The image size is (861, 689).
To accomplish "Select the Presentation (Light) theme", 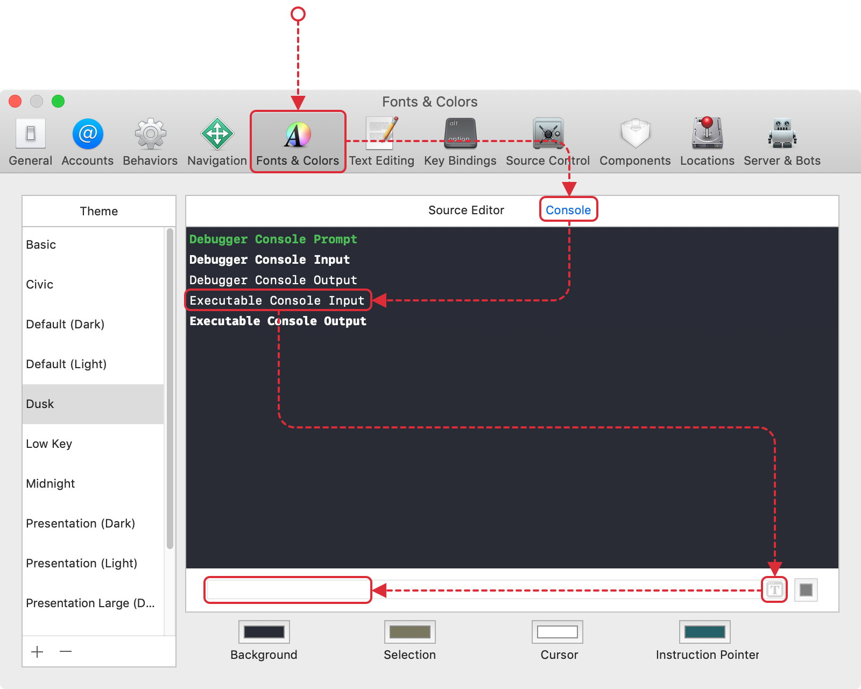I will pyautogui.click(x=93, y=564).
